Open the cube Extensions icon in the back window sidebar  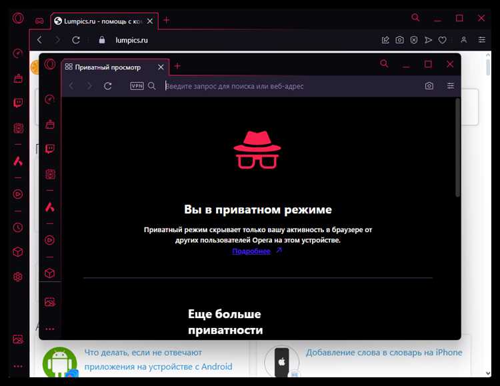pyautogui.click(x=18, y=252)
